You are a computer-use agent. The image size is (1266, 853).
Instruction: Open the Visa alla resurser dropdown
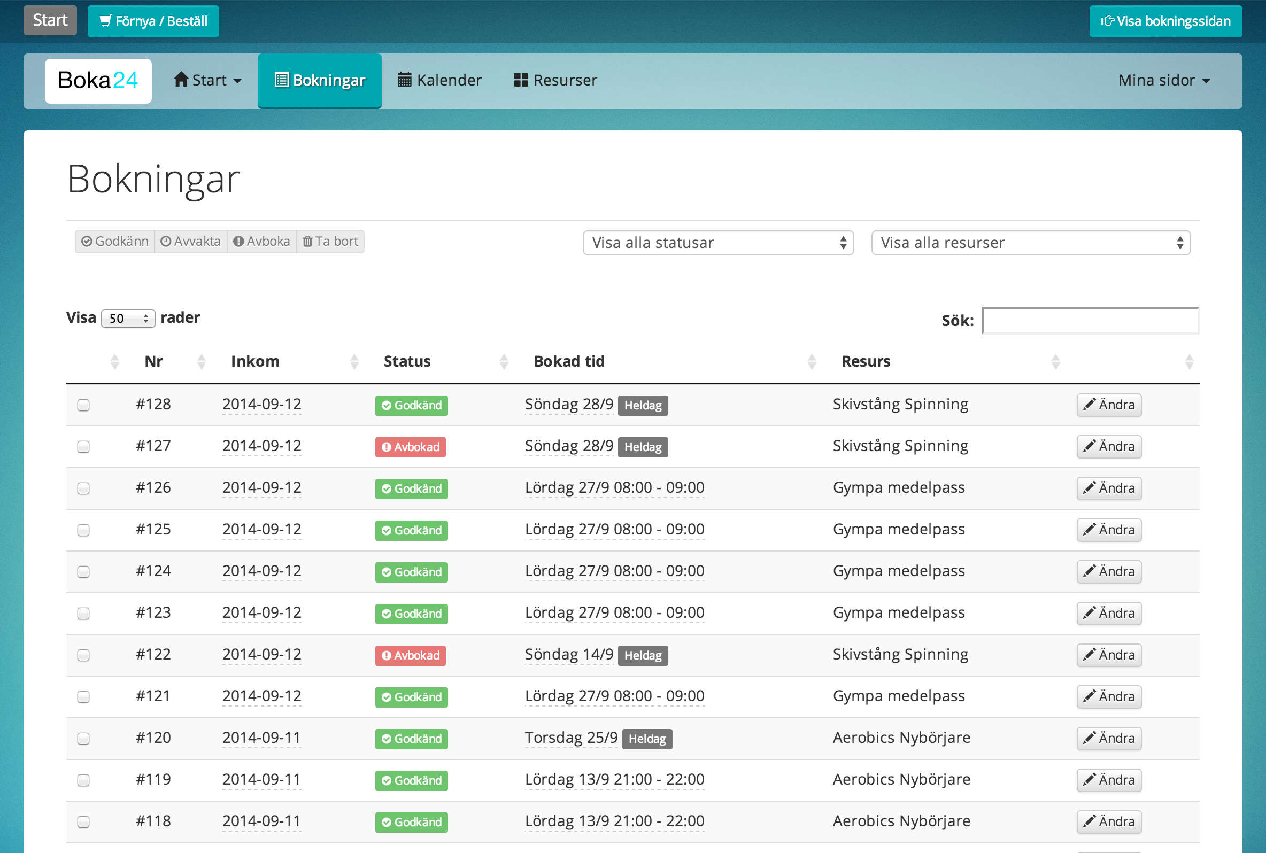point(1030,243)
